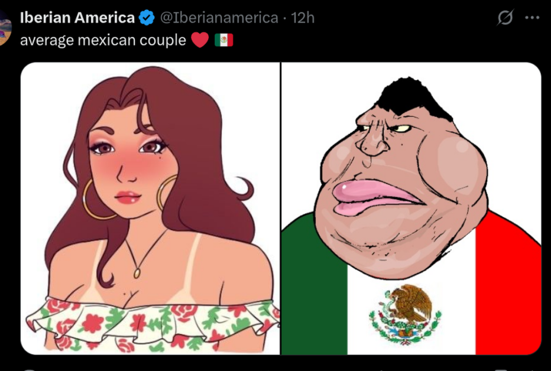The width and height of the screenshot is (551, 371).
Task: Click the red heart emoji in tweet
Action: (200, 40)
